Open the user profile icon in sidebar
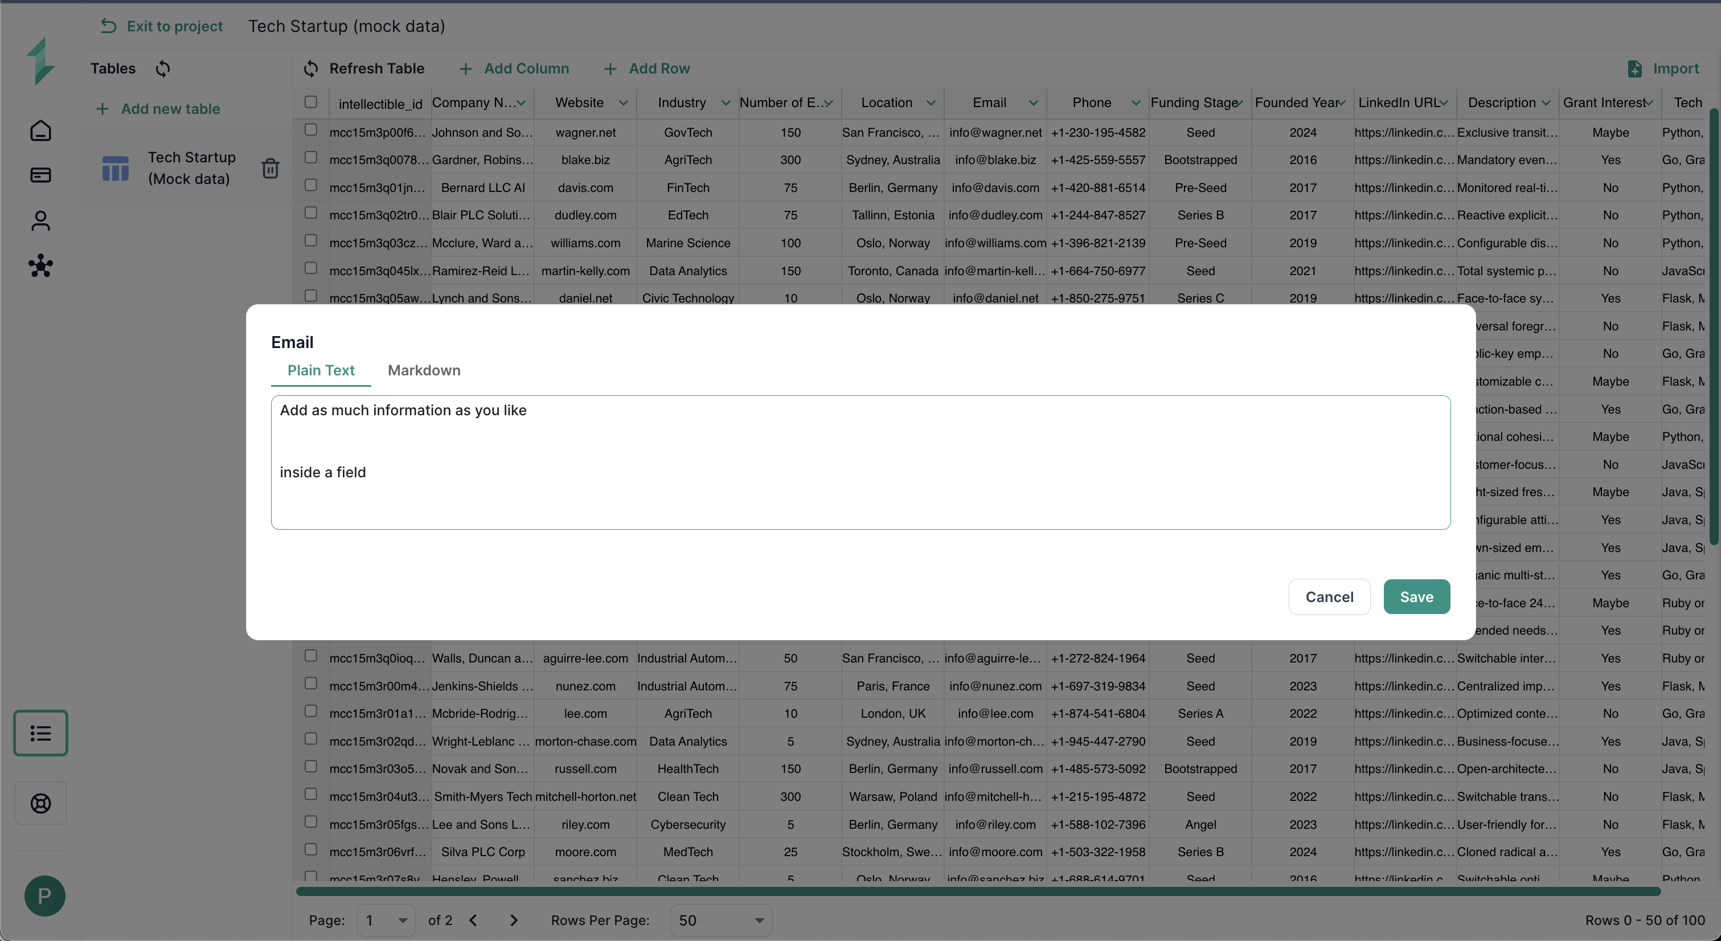Image resolution: width=1721 pixels, height=941 pixels. click(41, 220)
